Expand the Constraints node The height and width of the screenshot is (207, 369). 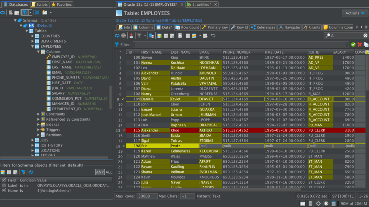coord(38,114)
